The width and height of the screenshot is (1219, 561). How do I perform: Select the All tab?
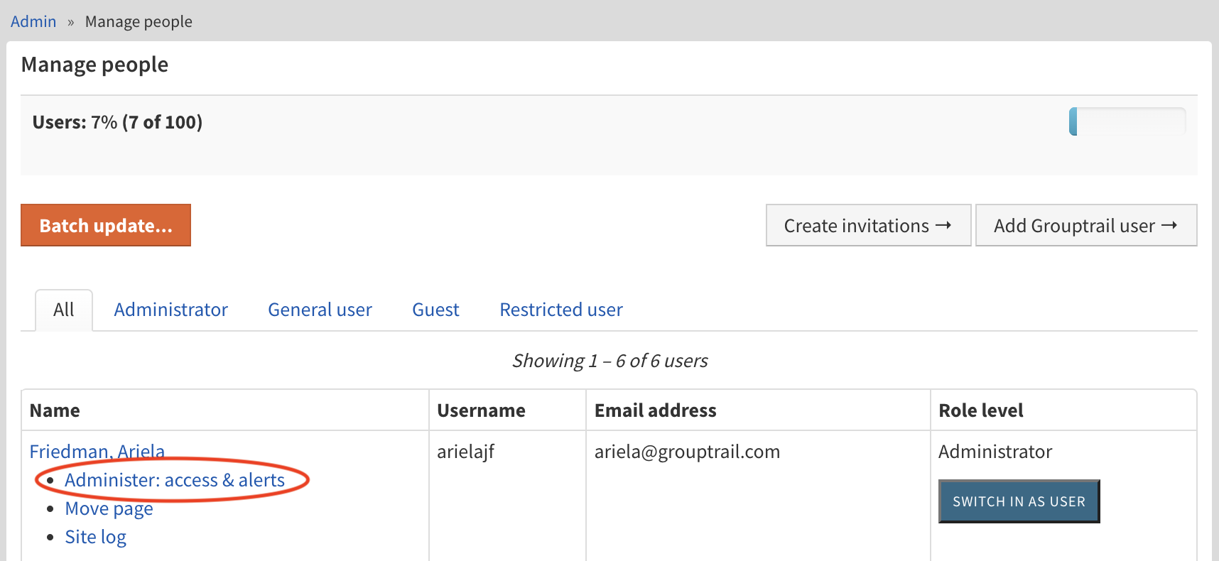(x=64, y=310)
